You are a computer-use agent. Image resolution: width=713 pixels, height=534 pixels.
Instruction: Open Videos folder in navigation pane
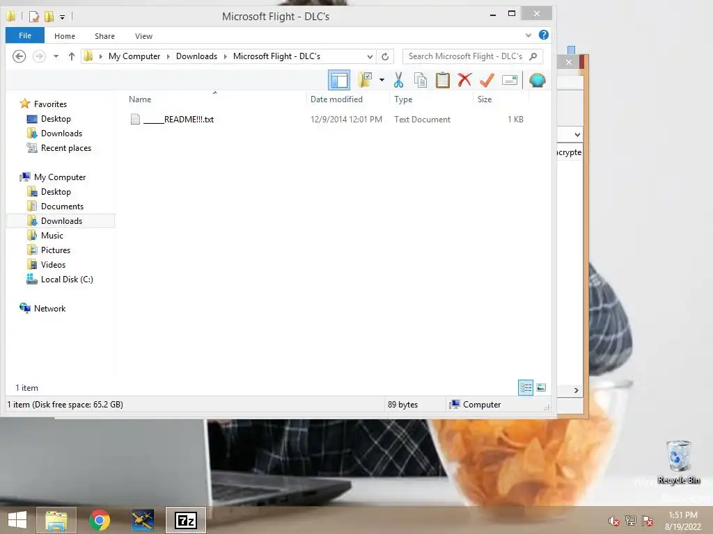pos(53,264)
